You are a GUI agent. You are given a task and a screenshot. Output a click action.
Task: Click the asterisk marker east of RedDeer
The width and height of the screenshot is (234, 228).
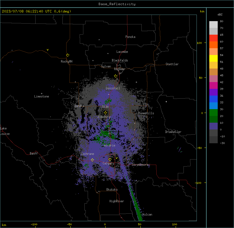click(x=136, y=82)
